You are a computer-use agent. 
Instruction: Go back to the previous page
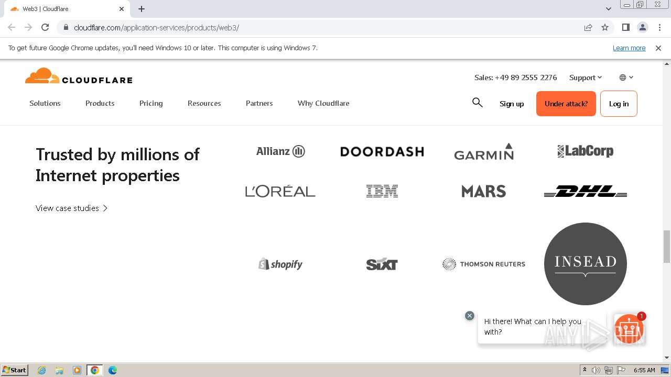click(x=12, y=27)
